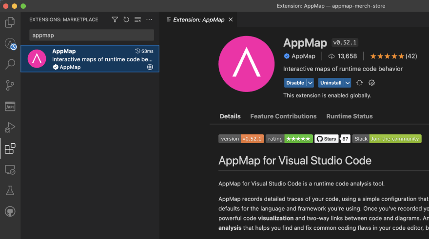Click the GitHub Stars 87 badge
429x239 pixels.
332,139
